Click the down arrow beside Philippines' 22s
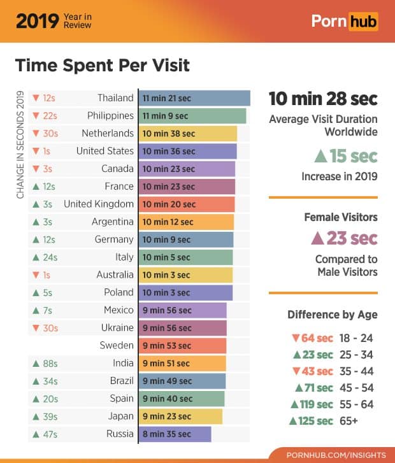 click(35, 116)
